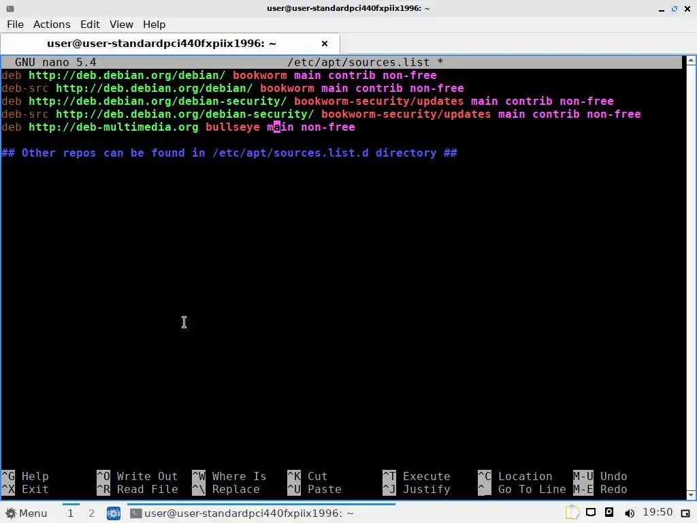Open the Help menu
Image resolution: width=697 pixels, height=523 pixels.
tap(155, 25)
